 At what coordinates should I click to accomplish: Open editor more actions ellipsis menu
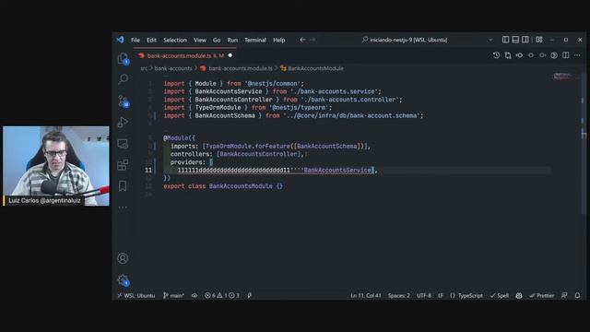pos(577,55)
